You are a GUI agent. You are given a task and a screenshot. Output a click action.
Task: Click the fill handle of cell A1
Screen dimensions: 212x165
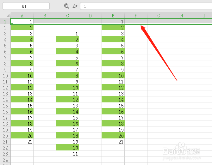coord(12,24)
